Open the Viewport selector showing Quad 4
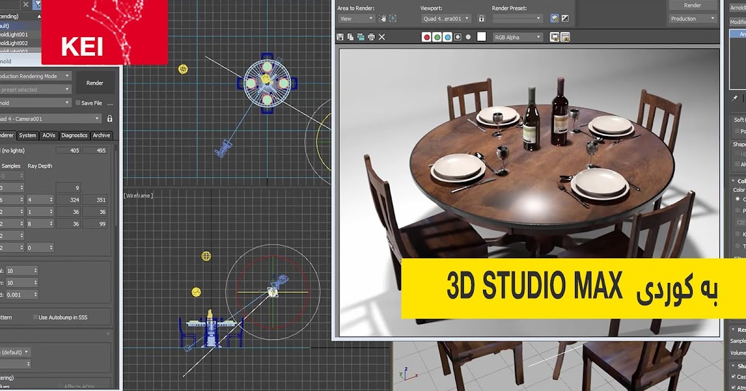Viewport: 746px width, 391px height. point(445,18)
